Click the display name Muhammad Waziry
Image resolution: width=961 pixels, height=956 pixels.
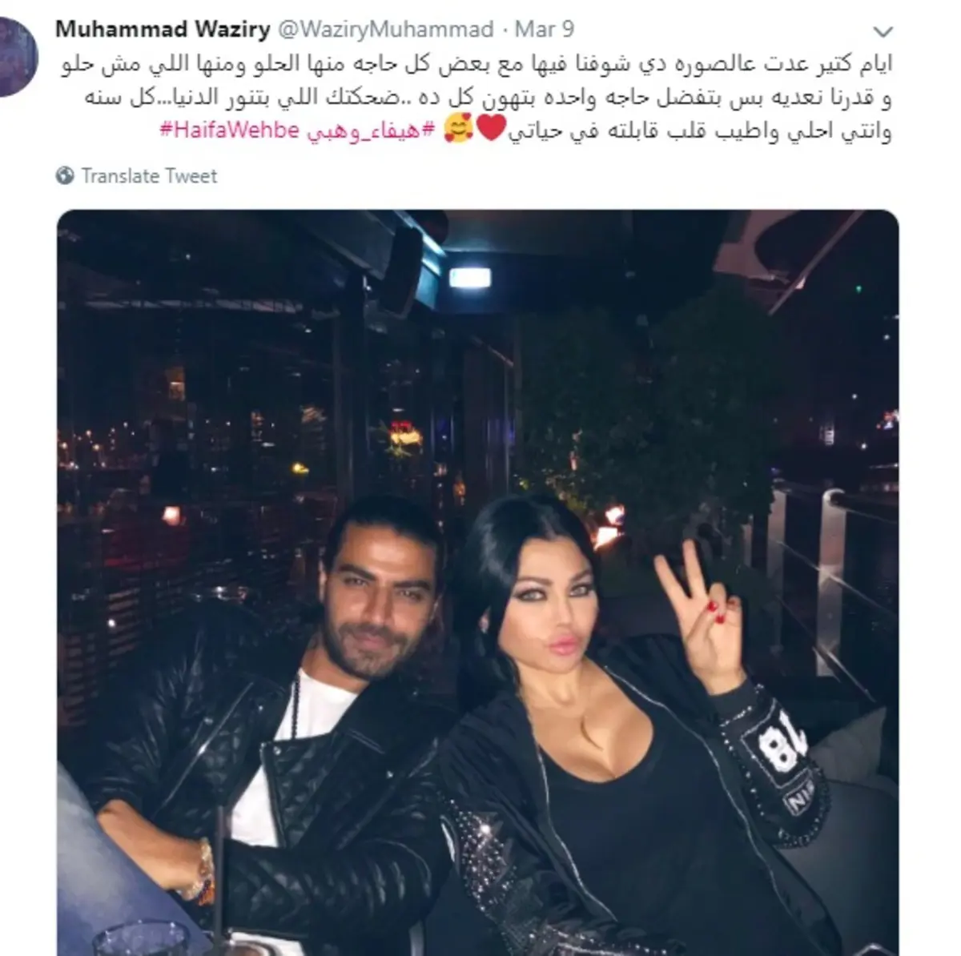pos(163,30)
